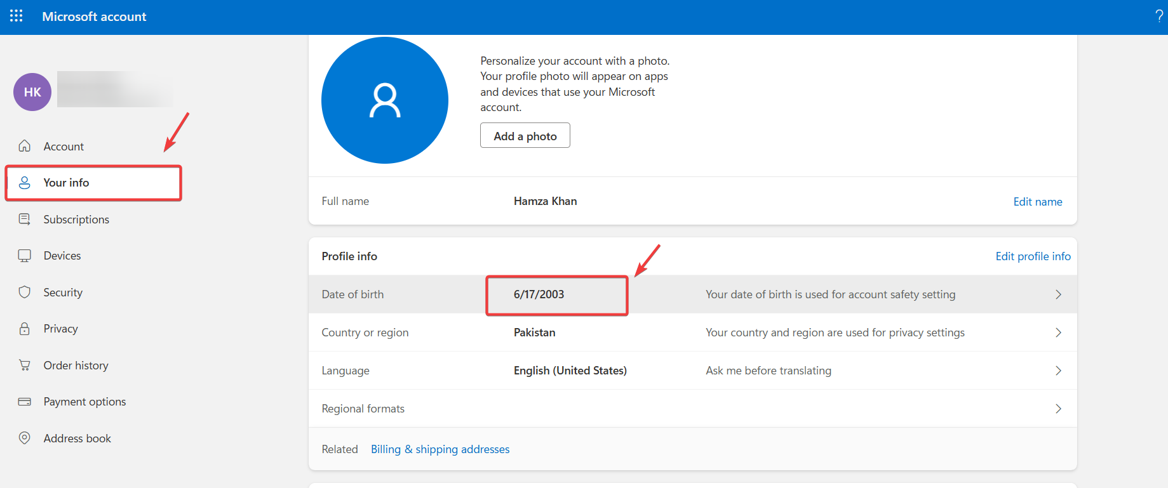Click the Profile info heading
The width and height of the screenshot is (1168, 488).
click(349, 256)
